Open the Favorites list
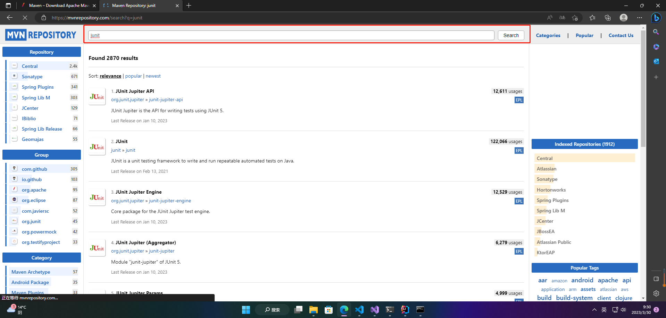This screenshot has width=666, height=318. 592,18
